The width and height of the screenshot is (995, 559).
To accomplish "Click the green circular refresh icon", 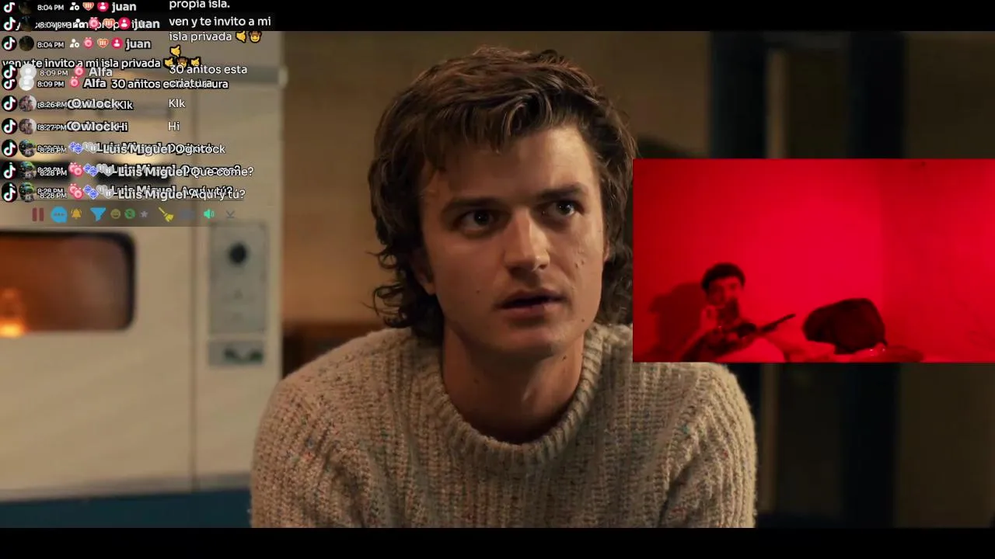I will point(130,214).
